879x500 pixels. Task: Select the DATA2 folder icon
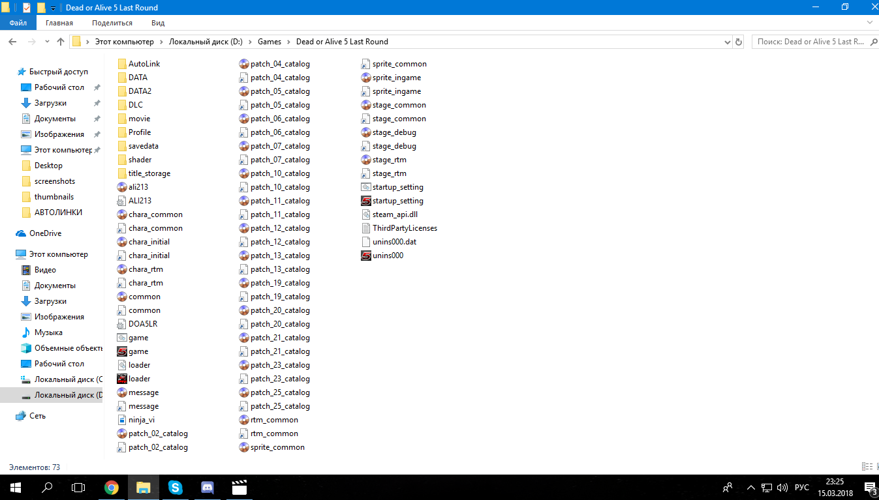122,91
